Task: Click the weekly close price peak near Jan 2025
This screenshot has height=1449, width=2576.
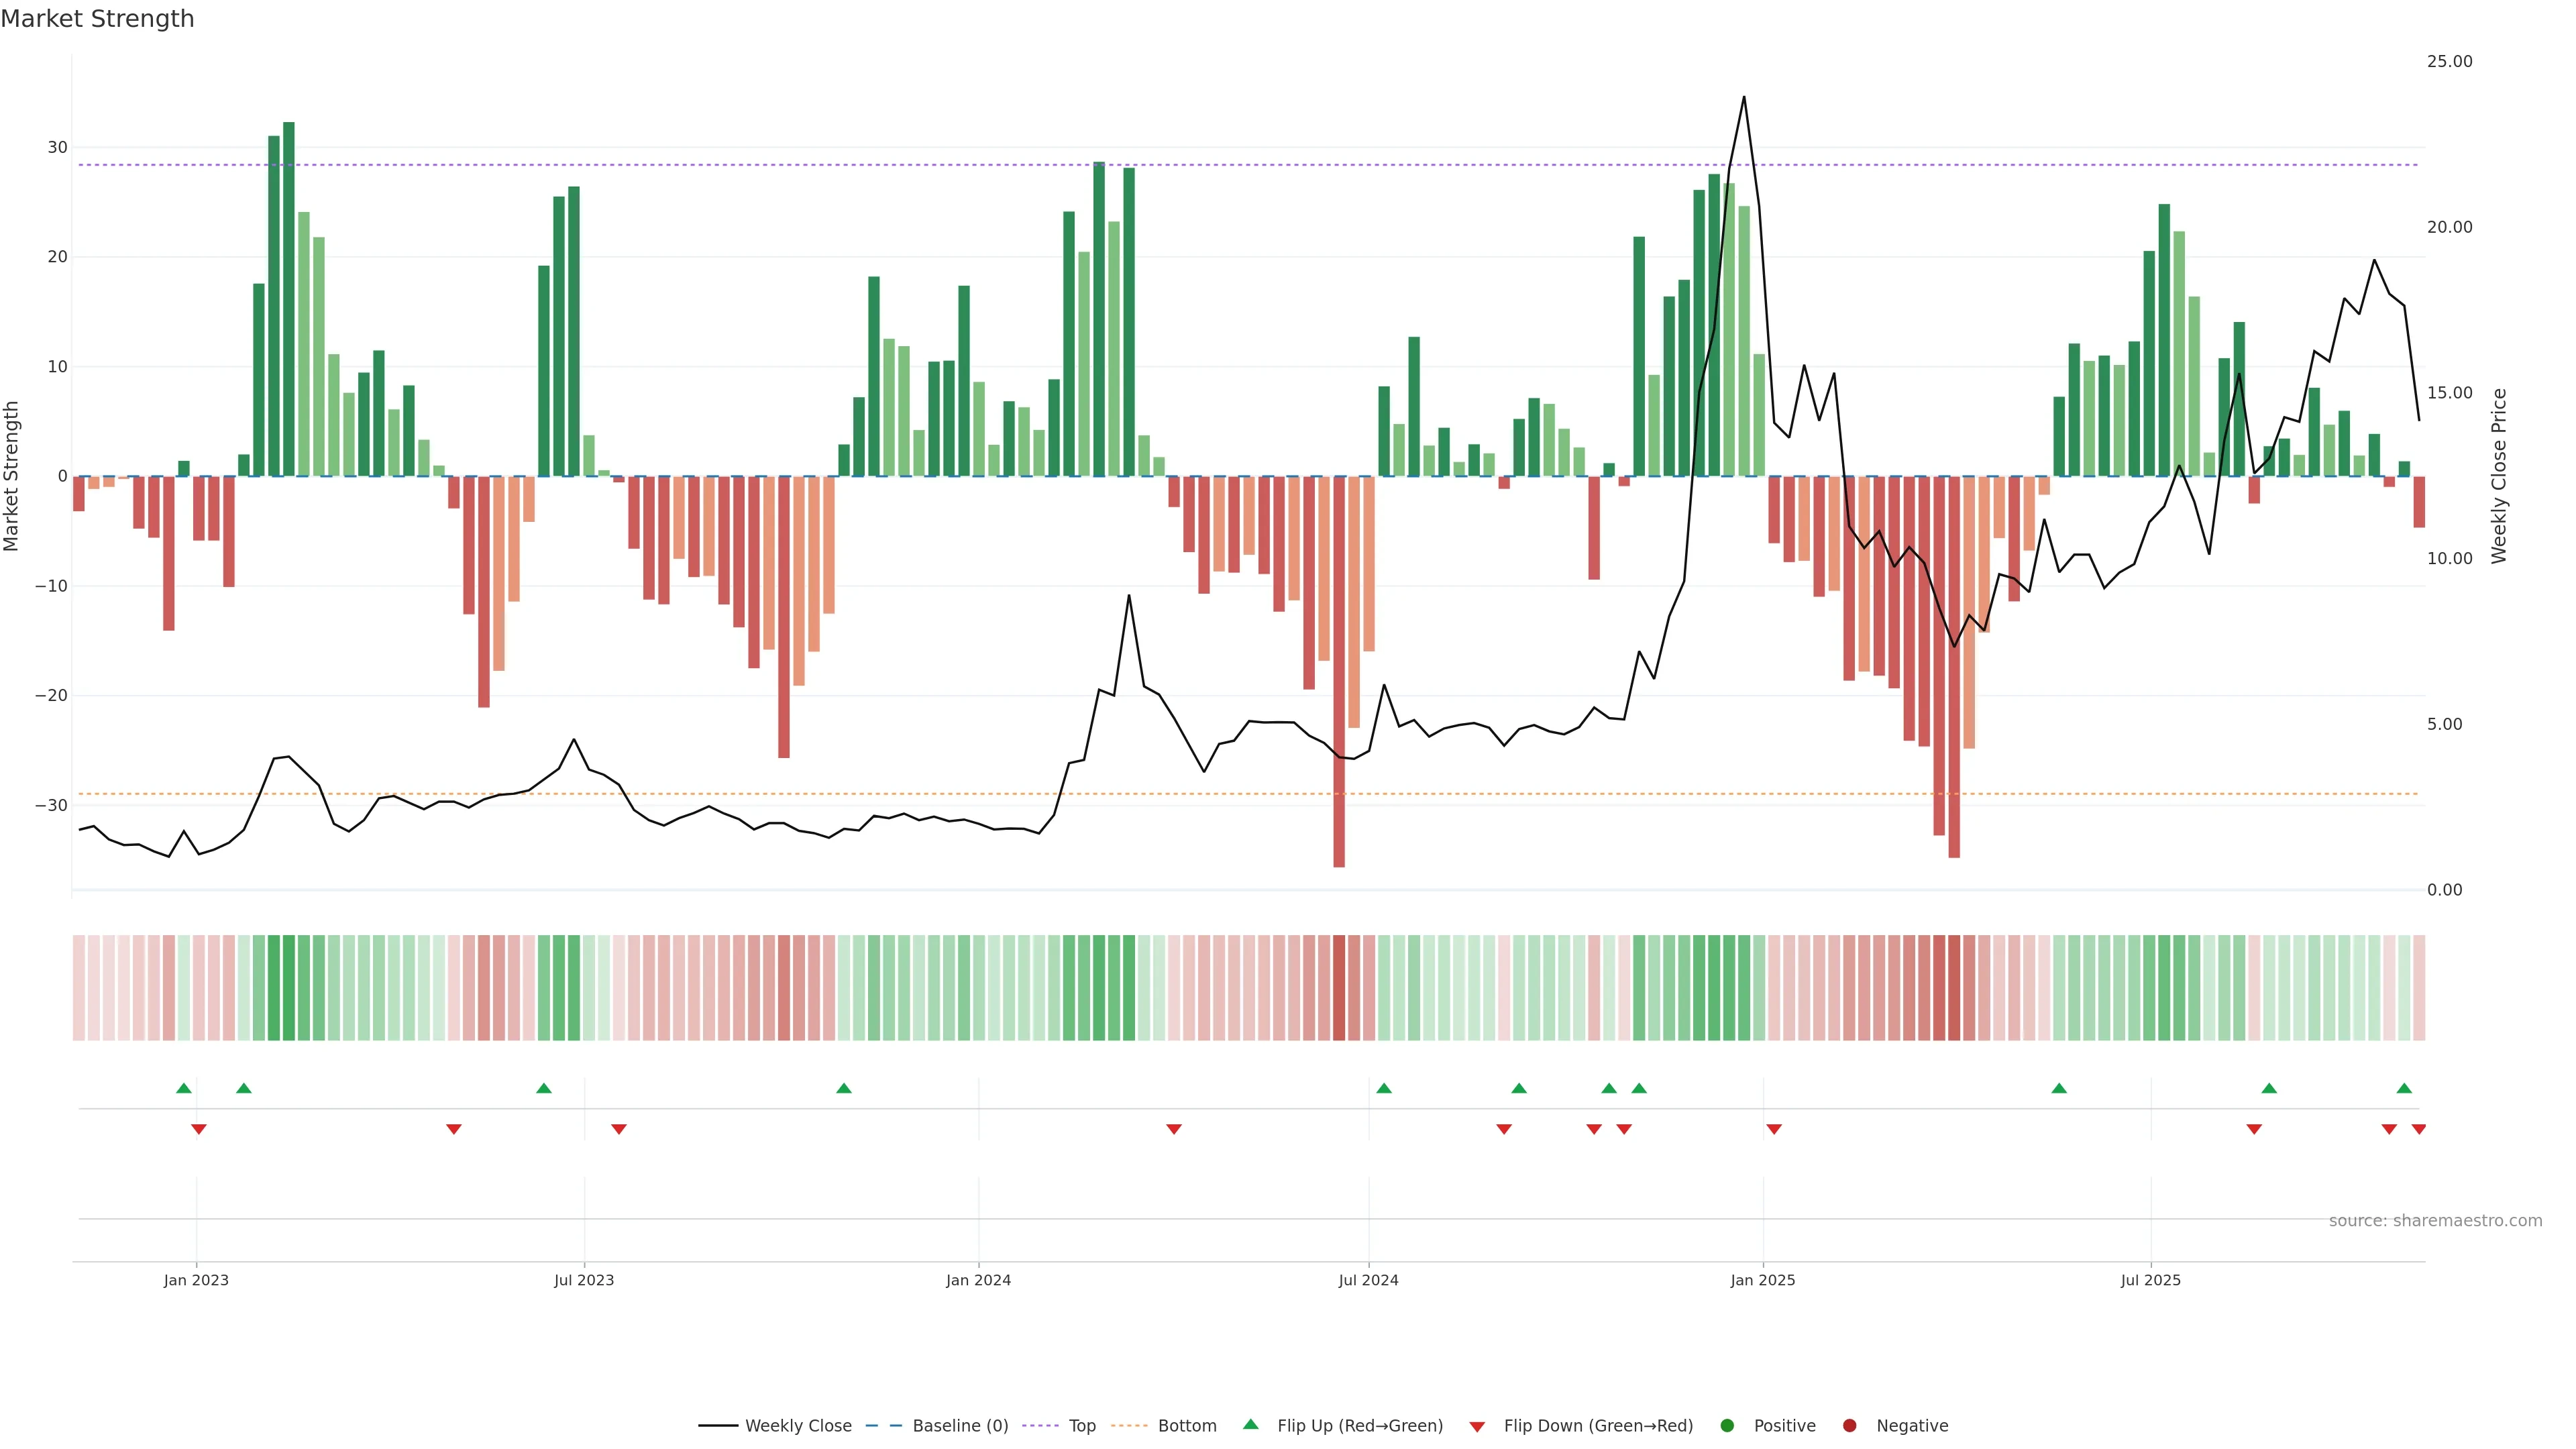Action: (1743, 97)
